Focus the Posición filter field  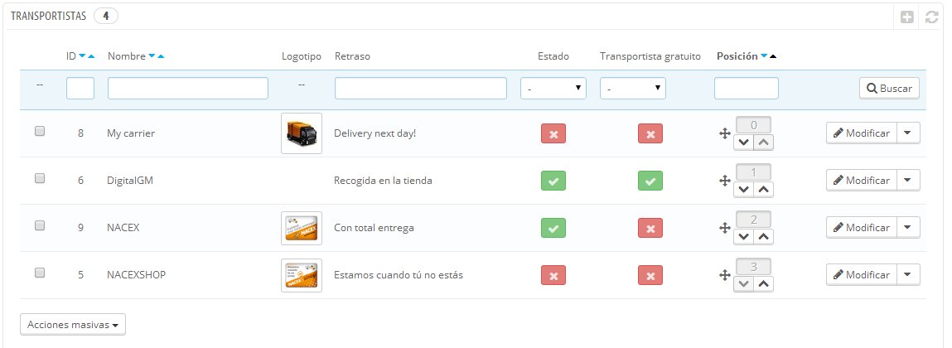coord(747,88)
